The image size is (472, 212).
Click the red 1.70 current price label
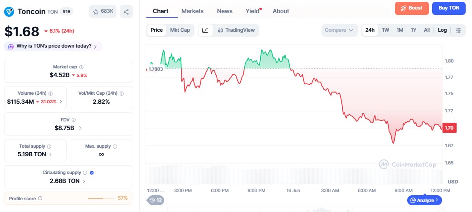pyautogui.click(x=449, y=128)
